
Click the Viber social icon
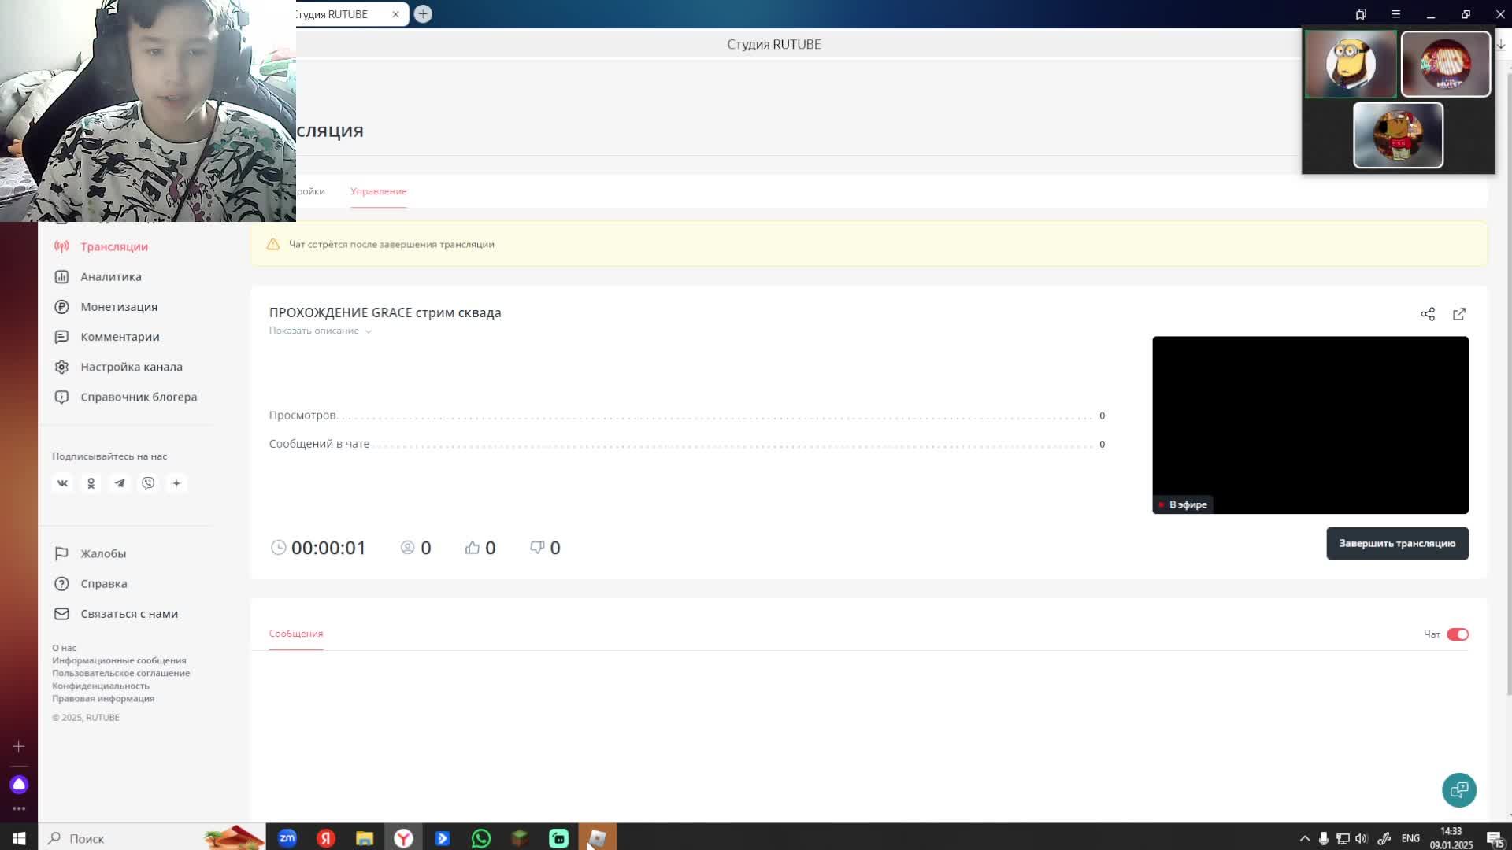[148, 483]
